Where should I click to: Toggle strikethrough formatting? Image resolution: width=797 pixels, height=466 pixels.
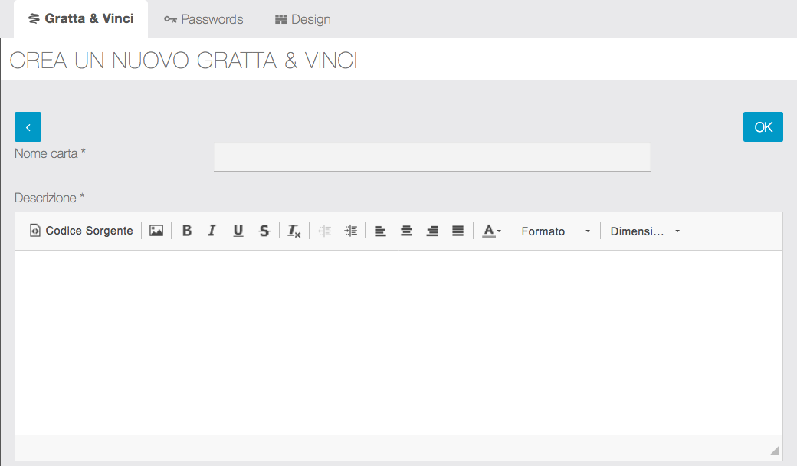pyautogui.click(x=264, y=231)
